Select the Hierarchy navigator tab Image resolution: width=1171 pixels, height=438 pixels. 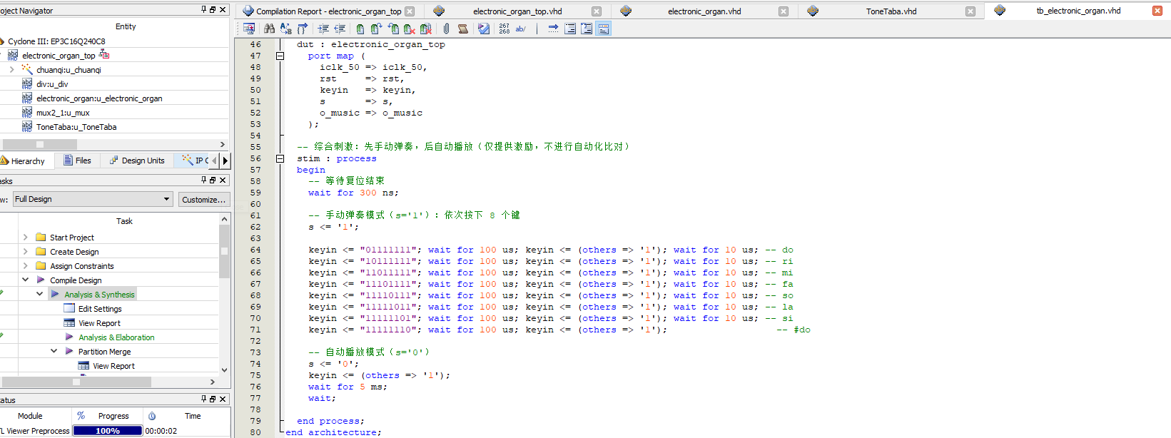tap(23, 161)
